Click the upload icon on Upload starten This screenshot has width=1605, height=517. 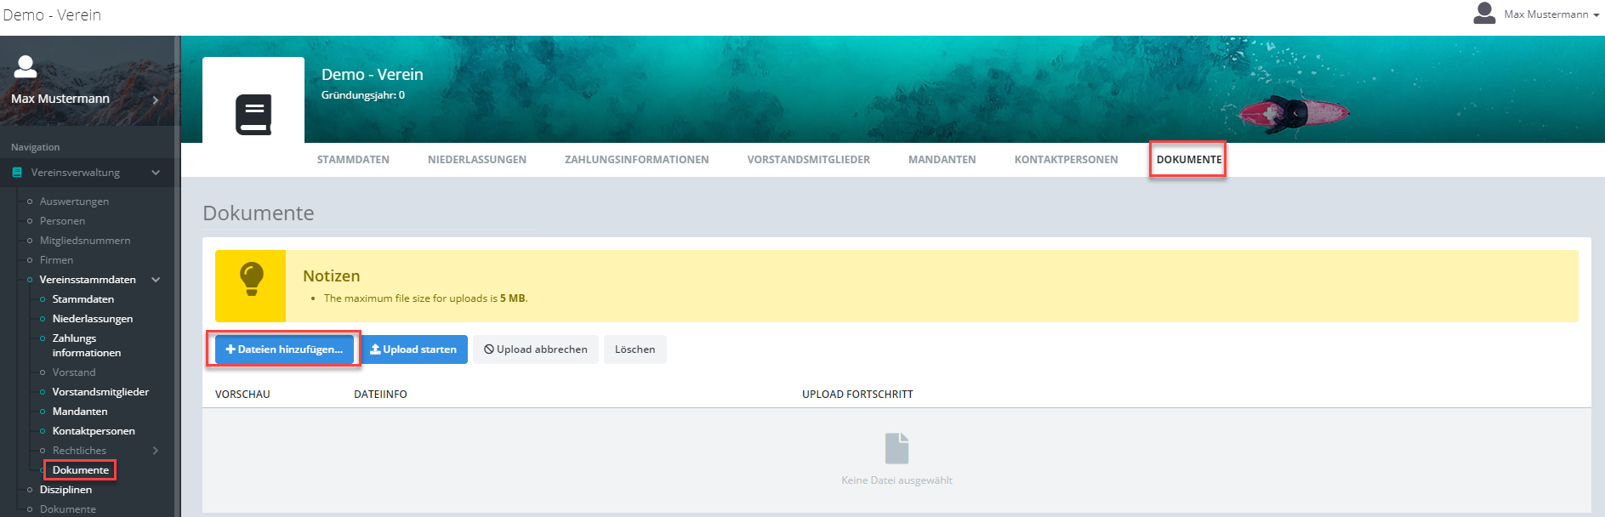(375, 349)
